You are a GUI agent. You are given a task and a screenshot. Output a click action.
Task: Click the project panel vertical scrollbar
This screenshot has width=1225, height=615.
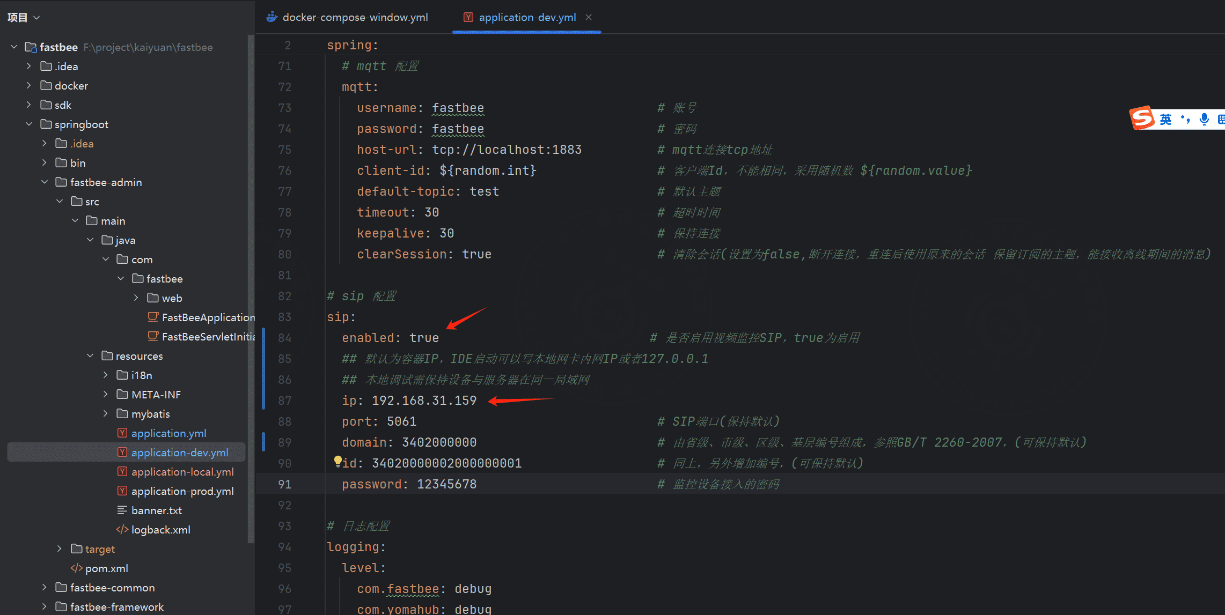(x=250, y=290)
